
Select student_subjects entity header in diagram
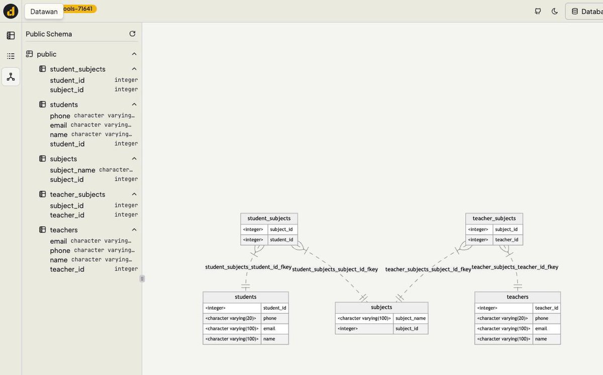click(269, 218)
